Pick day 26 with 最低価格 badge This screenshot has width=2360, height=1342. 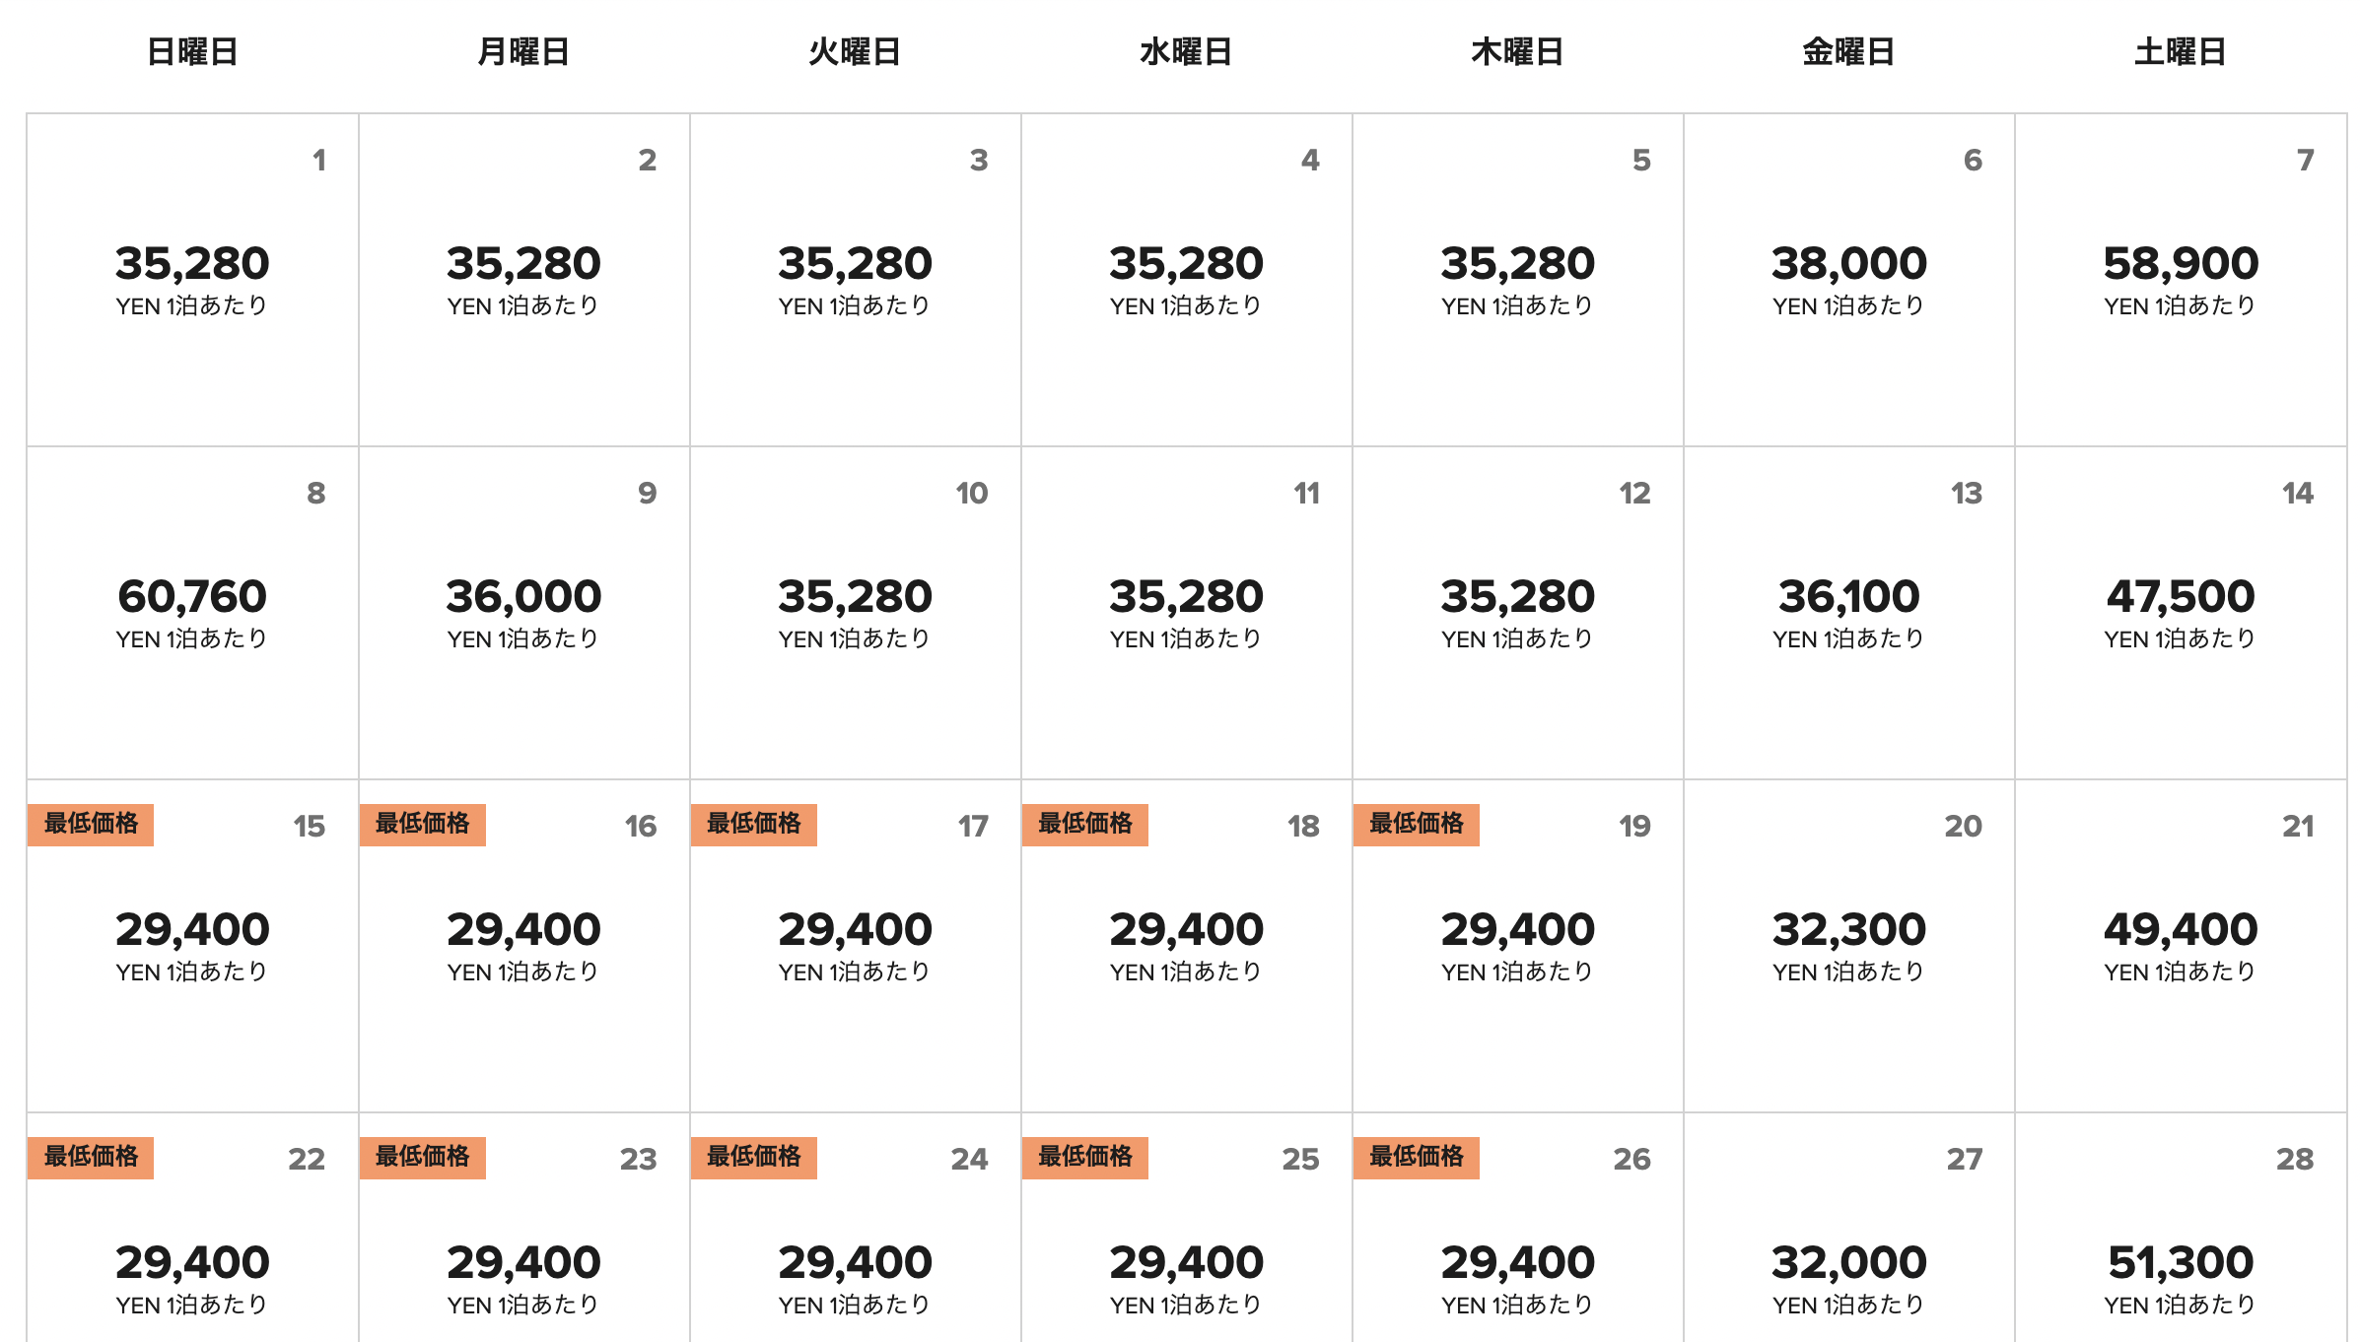[x=1517, y=1228]
